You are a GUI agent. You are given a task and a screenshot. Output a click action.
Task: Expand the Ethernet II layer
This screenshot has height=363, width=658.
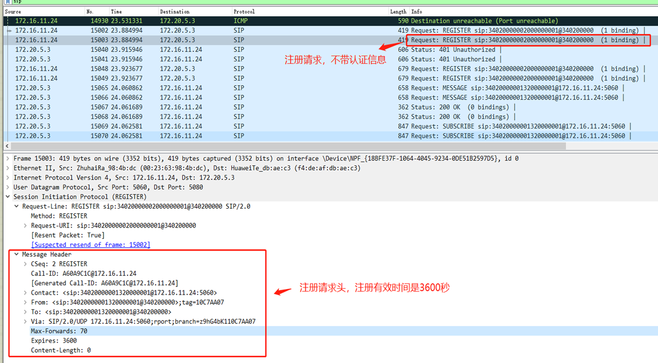coord(7,168)
